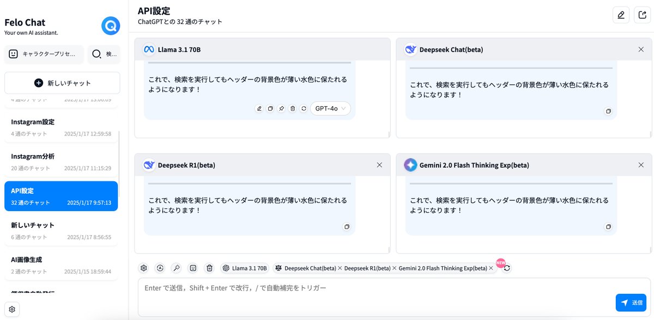654x320 pixels.
Task: Click the prompt/A icon above input box
Action: click(160, 268)
